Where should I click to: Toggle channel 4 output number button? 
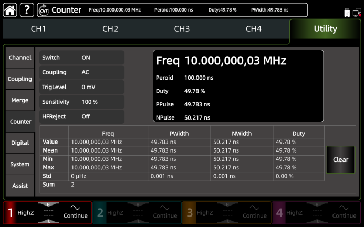(x=279, y=213)
